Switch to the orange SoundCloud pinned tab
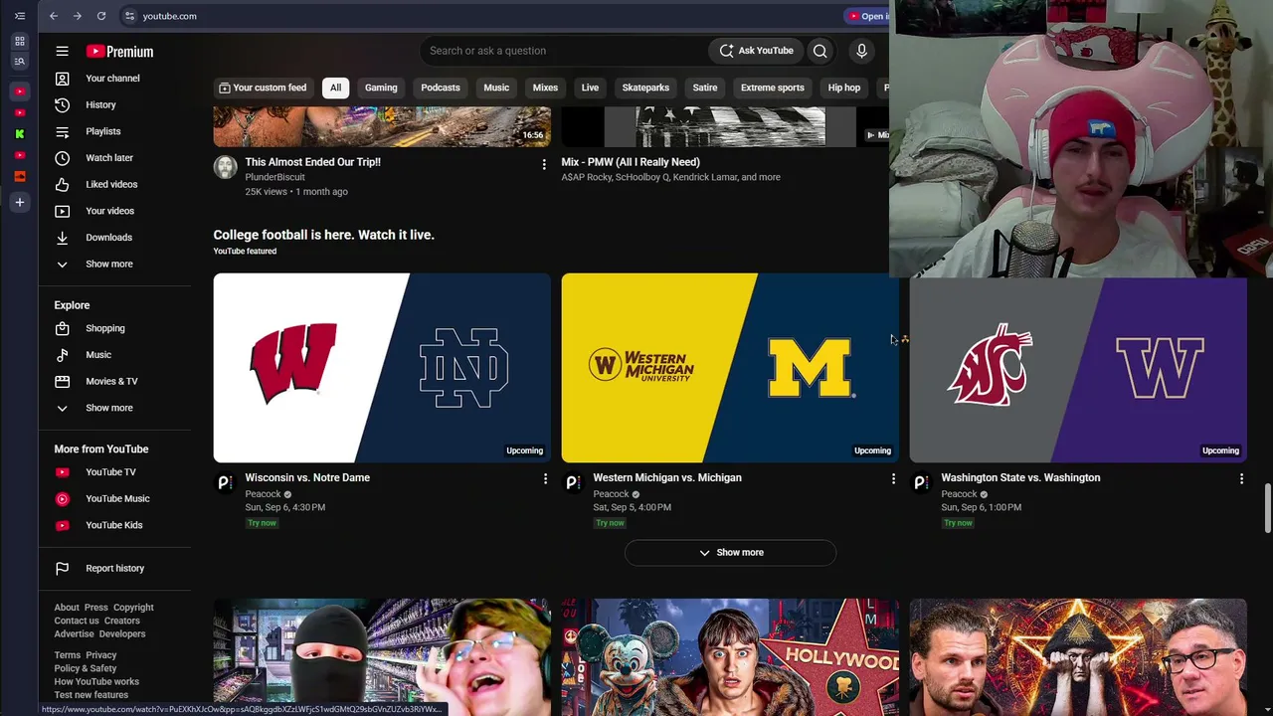The width and height of the screenshot is (1273, 716). click(x=20, y=176)
